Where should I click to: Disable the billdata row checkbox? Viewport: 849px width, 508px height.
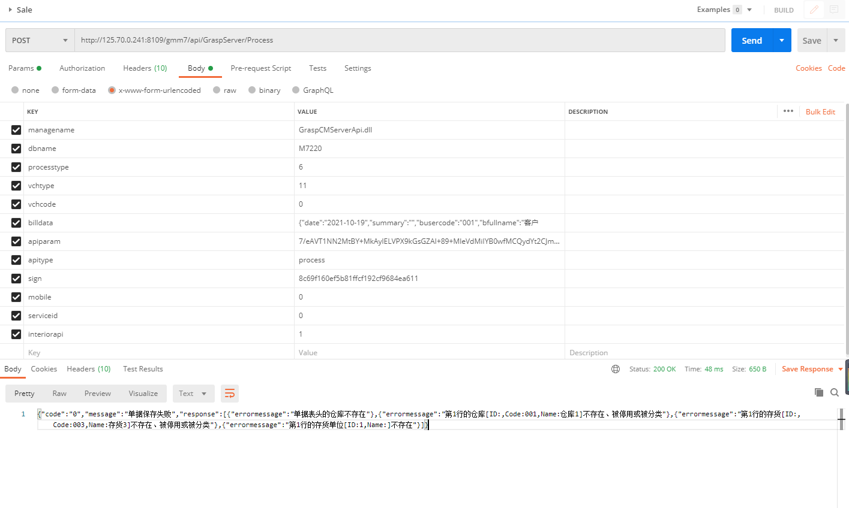coord(16,223)
